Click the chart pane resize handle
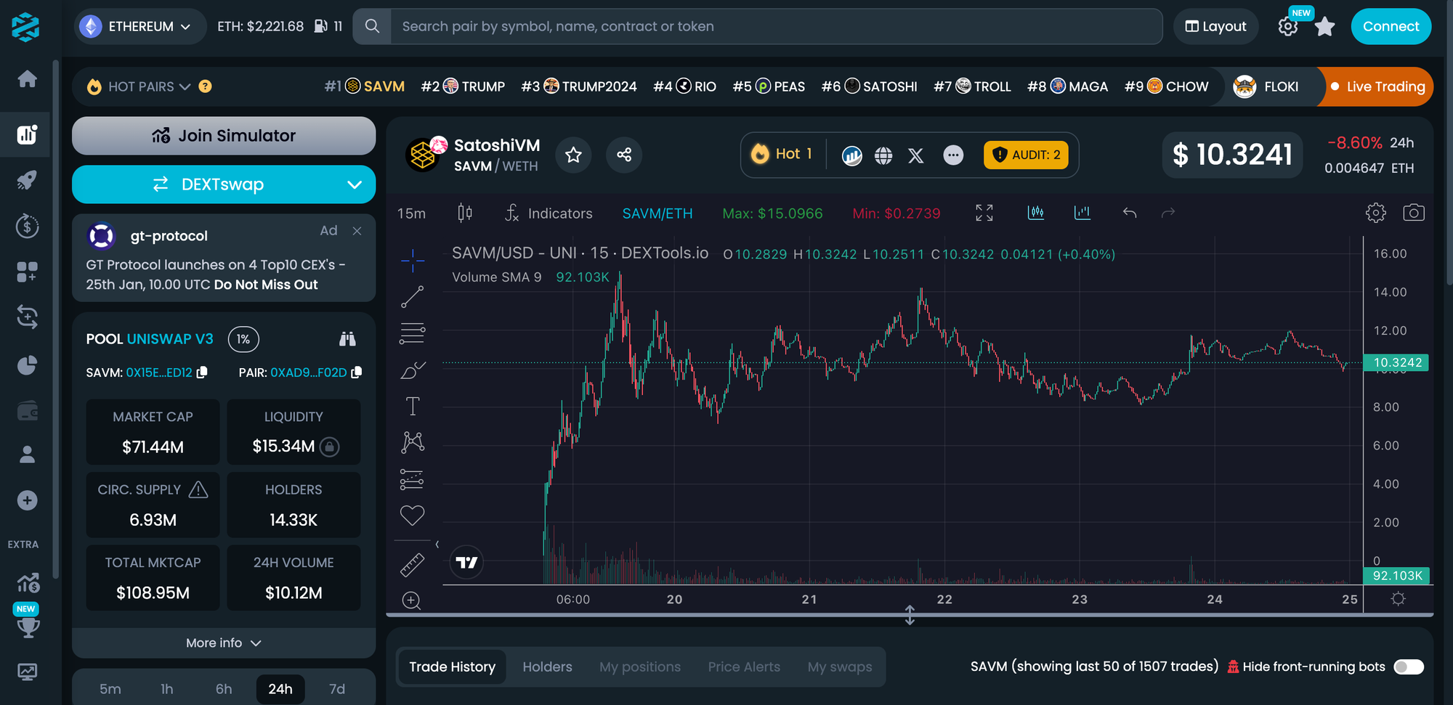 tap(910, 615)
